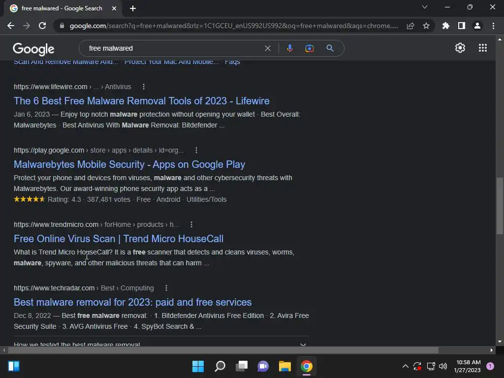
Task: Select the free malwared Google Search tab
Action: pos(62,8)
